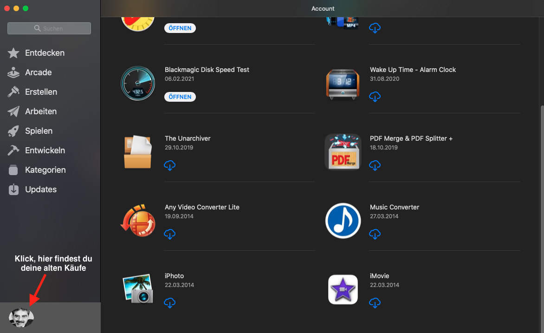
Task: Click the topmost ÖFFNEN button
Action: (x=180, y=28)
